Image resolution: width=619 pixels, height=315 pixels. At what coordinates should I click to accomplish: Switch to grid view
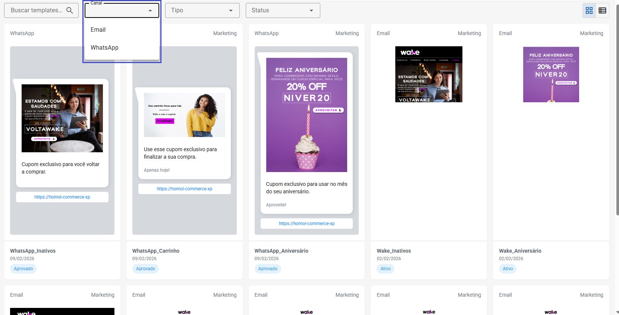click(589, 10)
